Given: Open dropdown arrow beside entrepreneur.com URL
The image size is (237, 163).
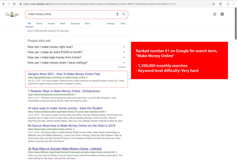Looking at the screenshot, I should (75, 95).
